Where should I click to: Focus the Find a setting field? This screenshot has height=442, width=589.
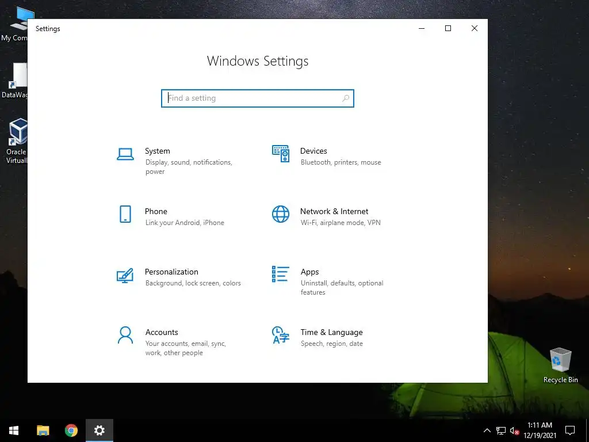[258, 98]
